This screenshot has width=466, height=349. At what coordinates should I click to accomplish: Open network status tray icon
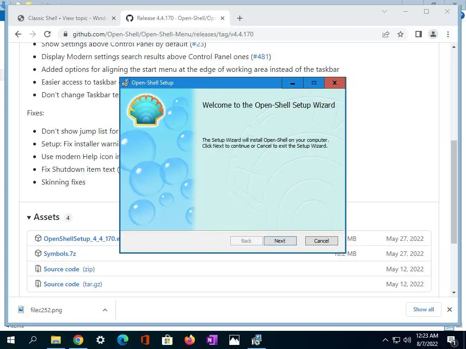tap(396, 340)
